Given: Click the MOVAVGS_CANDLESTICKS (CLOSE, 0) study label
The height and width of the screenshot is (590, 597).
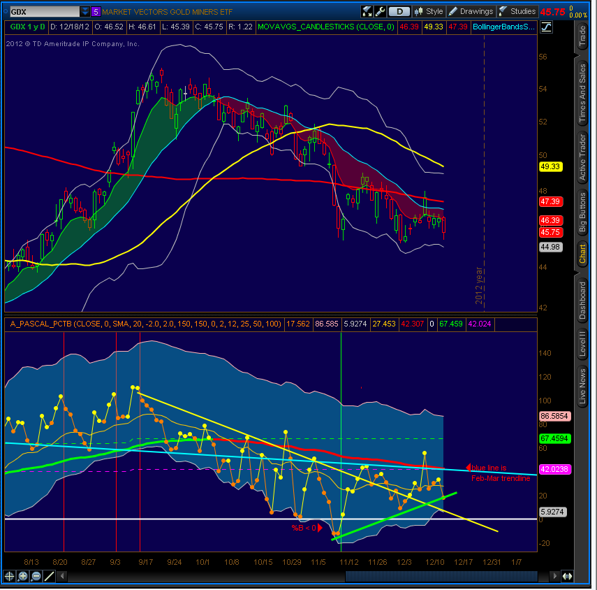Looking at the screenshot, I should [x=326, y=27].
